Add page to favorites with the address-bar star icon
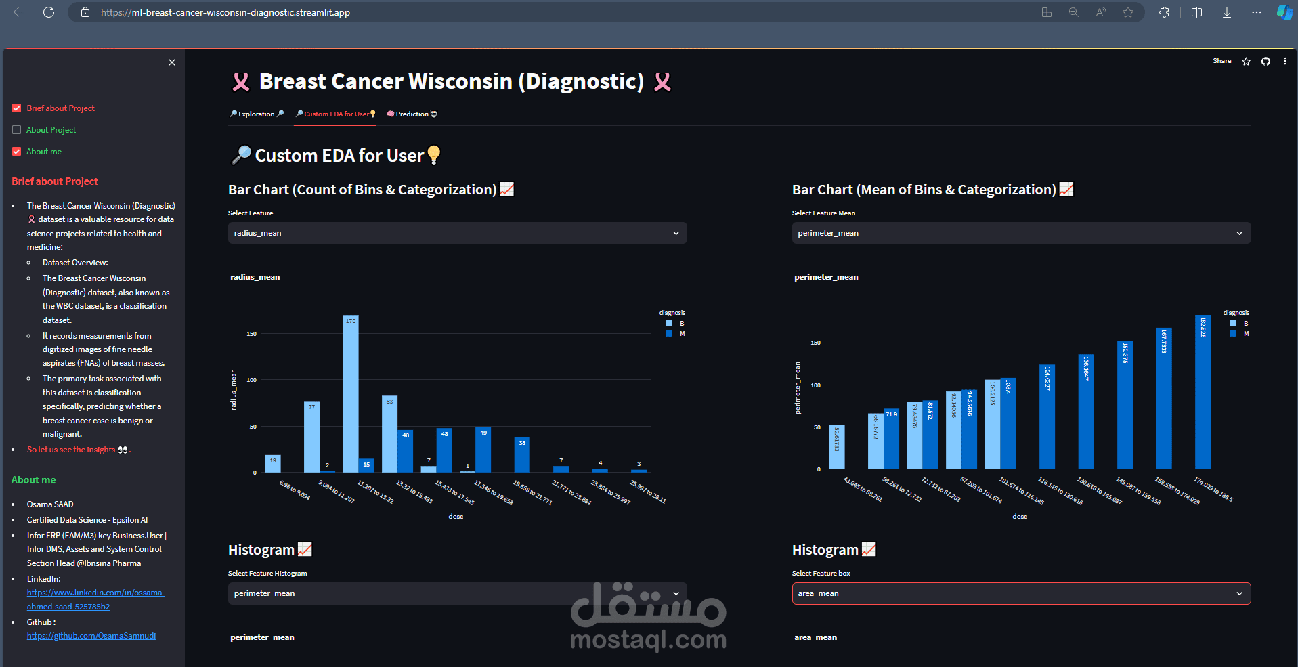This screenshot has height=667, width=1298. (x=1128, y=12)
